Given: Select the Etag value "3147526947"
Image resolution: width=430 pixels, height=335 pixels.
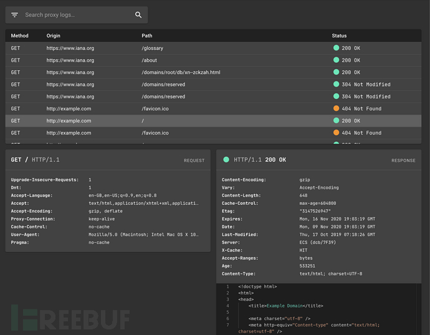Looking at the screenshot, I should coord(315,211).
